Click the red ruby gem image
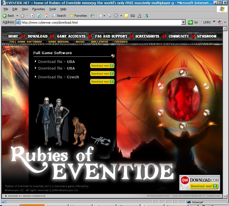 tap(183, 99)
